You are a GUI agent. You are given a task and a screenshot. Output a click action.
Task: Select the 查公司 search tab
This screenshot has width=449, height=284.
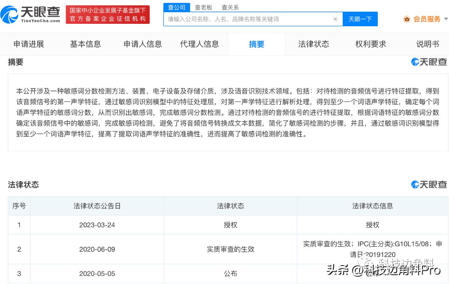coord(176,7)
